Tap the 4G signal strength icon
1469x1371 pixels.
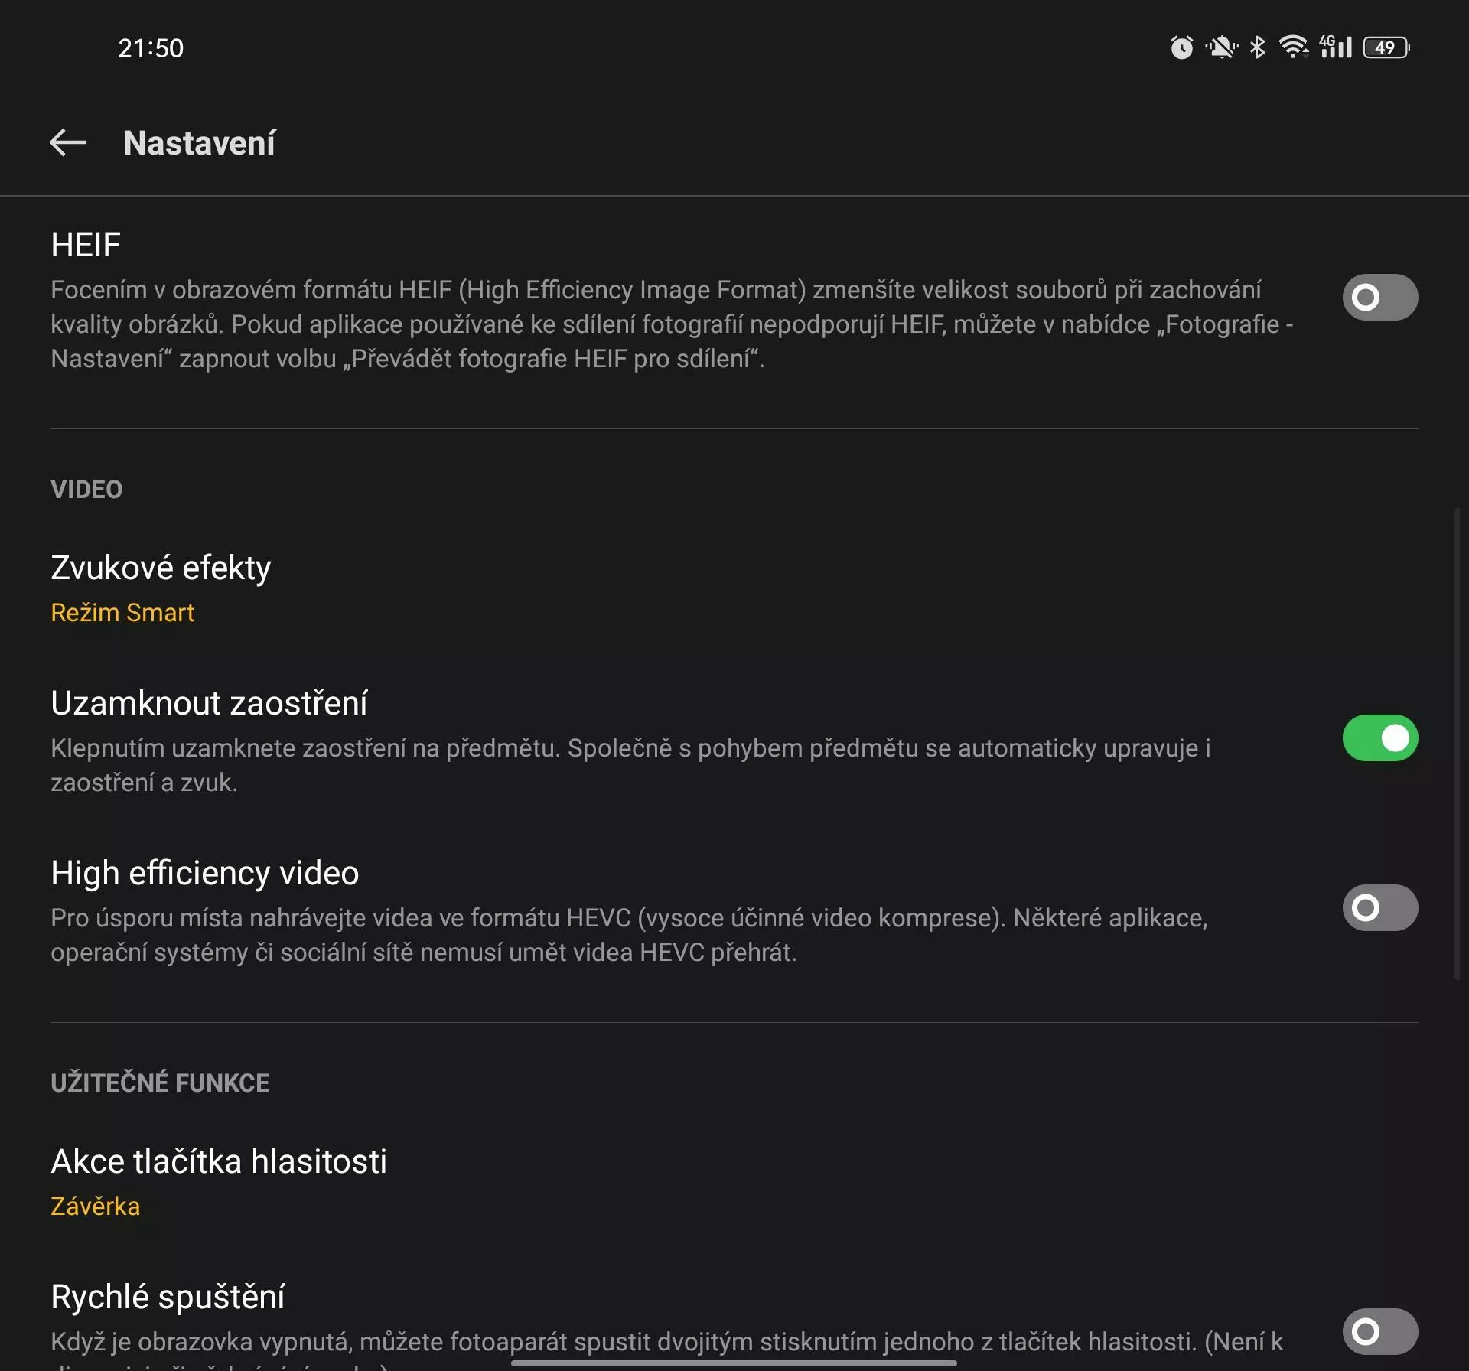1336,47
